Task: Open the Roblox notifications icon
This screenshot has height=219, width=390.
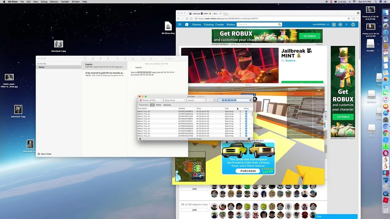Action: pos(334,24)
